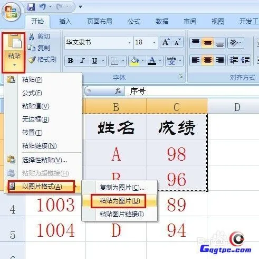Image resolution: width=259 pixels, height=259 pixels.
Task: Open font color dropdown arrow
Action: (160, 61)
